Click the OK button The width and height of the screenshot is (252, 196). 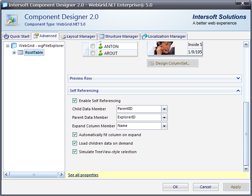(x=175, y=187)
